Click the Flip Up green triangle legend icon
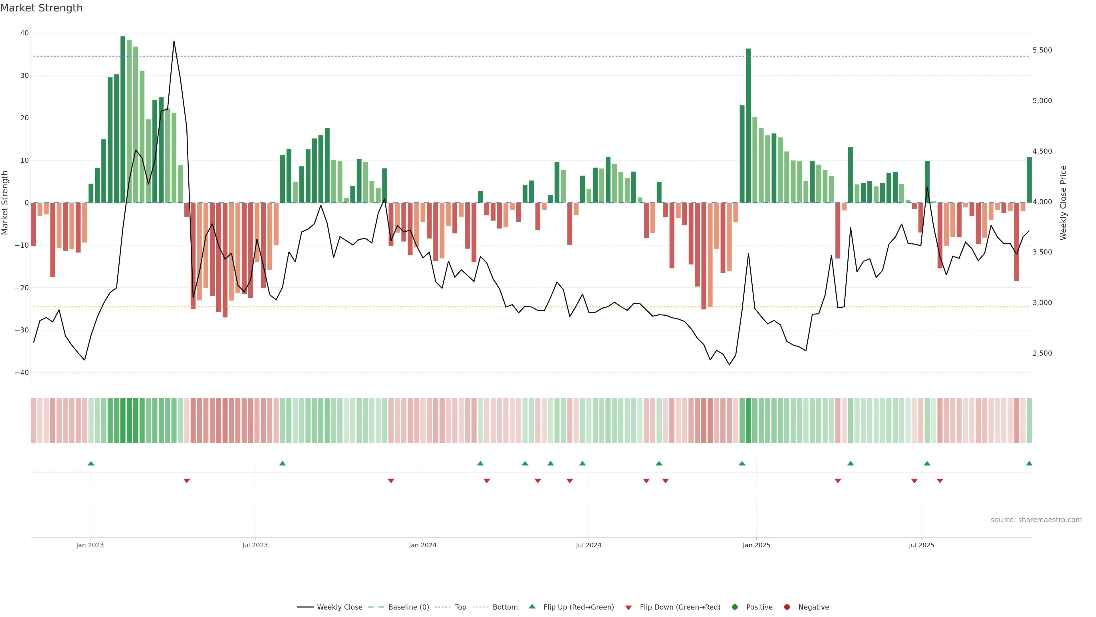The image size is (1096, 617). coord(532,606)
